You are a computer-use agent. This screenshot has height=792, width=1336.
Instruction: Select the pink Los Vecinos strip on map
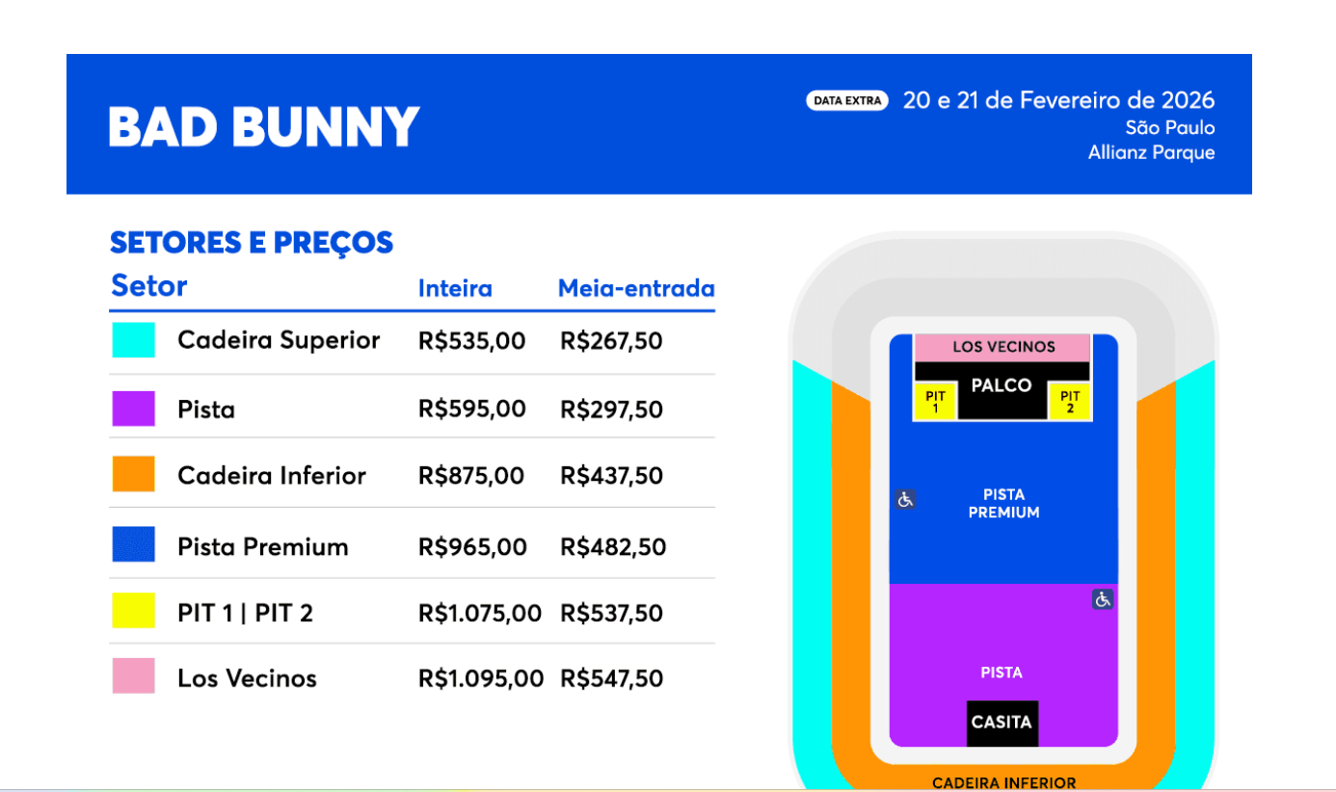1002,347
